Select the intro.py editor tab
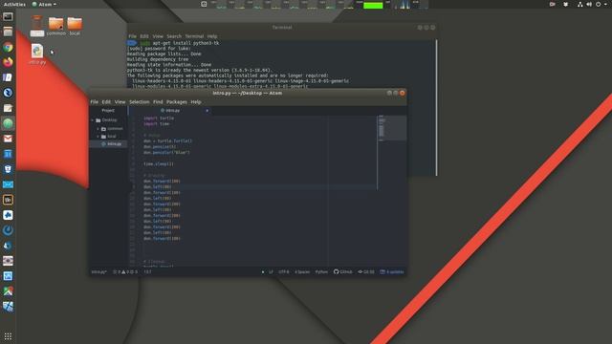This screenshot has width=612, height=344. [170, 111]
